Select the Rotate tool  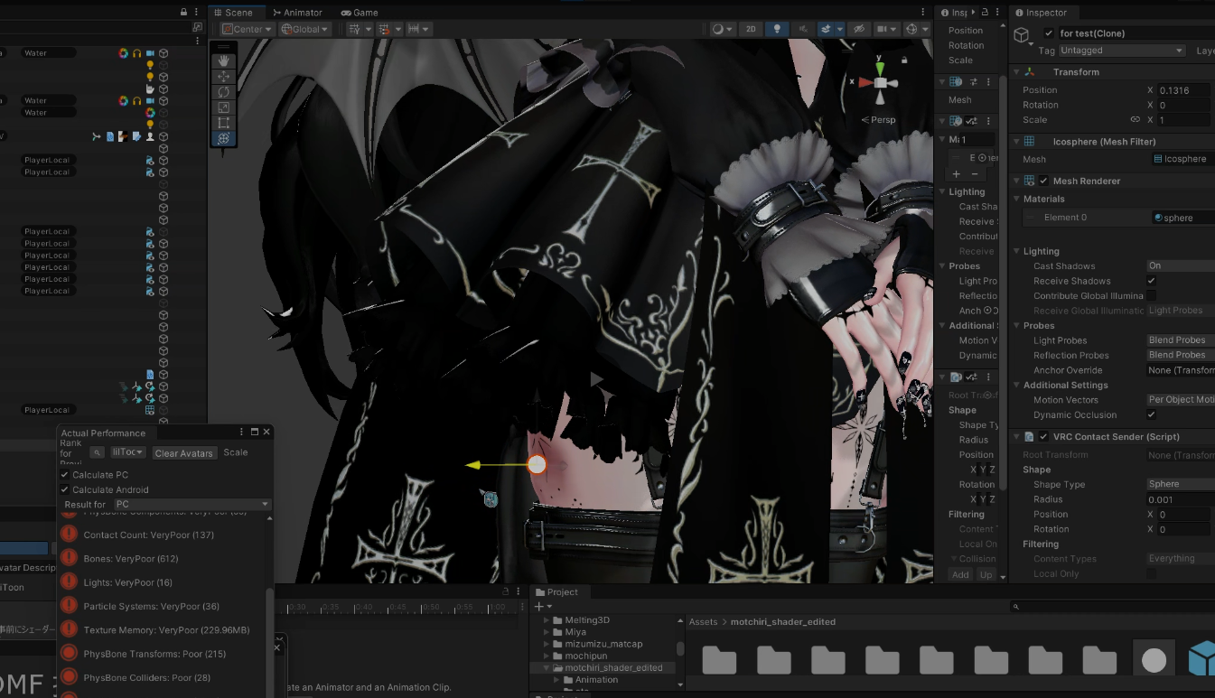[224, 92]
